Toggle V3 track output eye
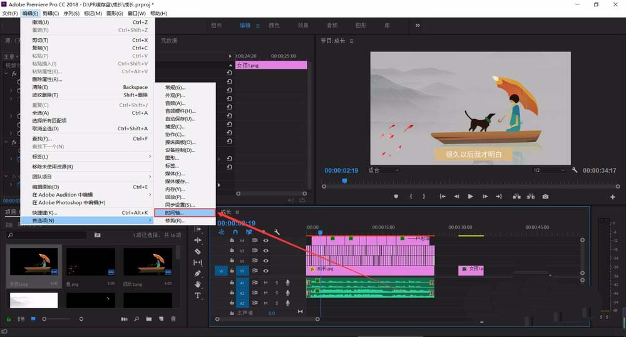The width and height of the screenshot is (626, 337). click(266, 251)
